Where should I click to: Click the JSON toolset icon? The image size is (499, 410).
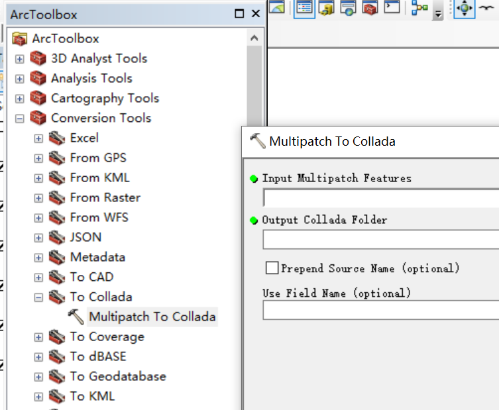[x=57, y=237]
